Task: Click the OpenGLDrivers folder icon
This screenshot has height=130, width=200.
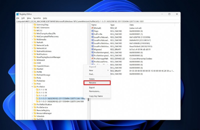Action: tap(35, 66)
